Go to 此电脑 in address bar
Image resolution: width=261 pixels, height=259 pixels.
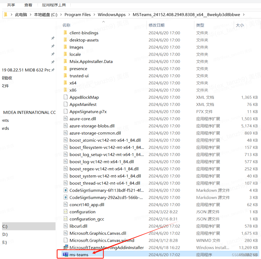pyautogui.click(x=21, y=15)
